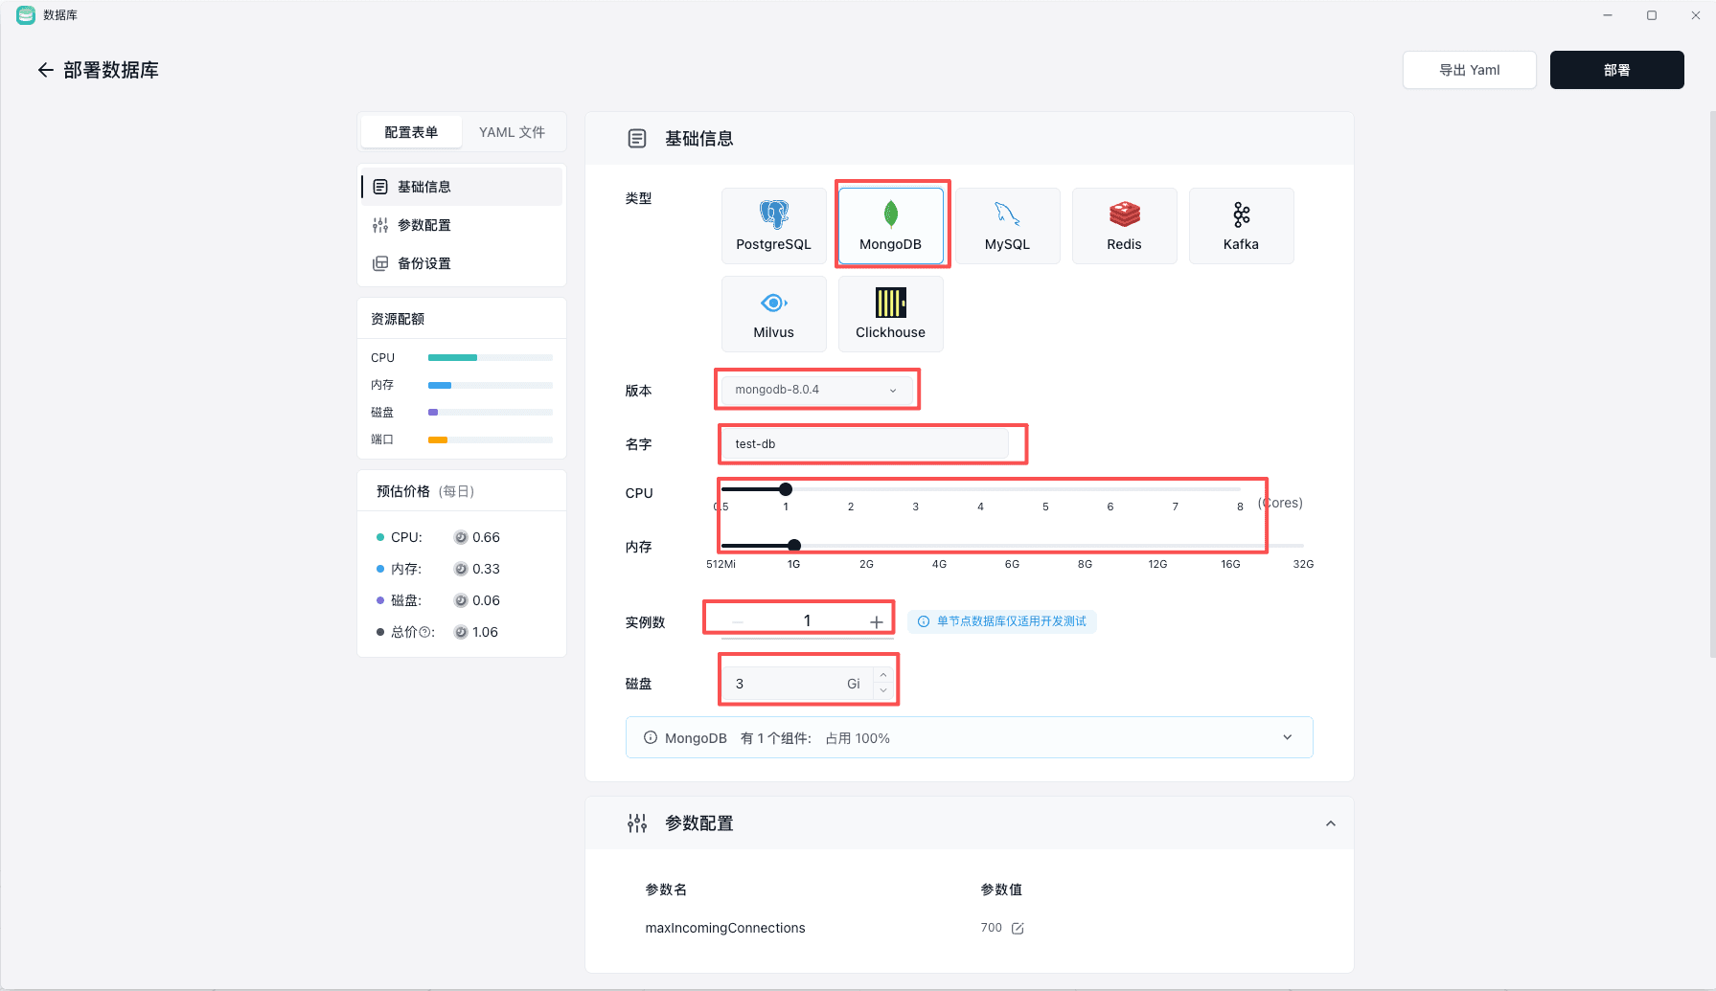Image resolution: width=1716 pixels, height=991 pixels.
Task: Increase instance count with plus button
Action: pos(876,622)
